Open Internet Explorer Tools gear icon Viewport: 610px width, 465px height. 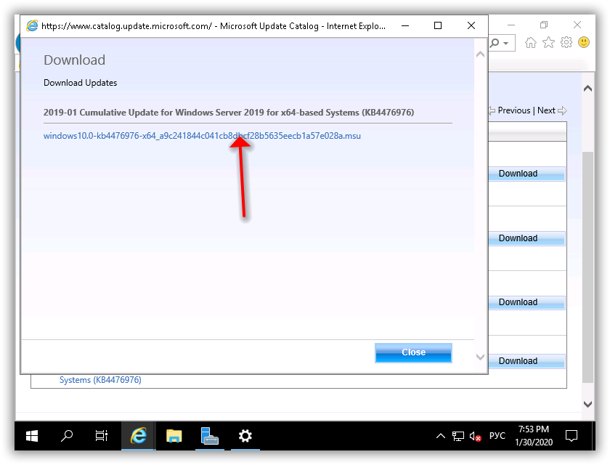coord(566,42)
